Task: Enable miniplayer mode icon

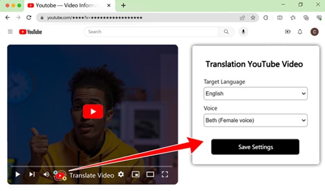Action: (x=136, y=174)
